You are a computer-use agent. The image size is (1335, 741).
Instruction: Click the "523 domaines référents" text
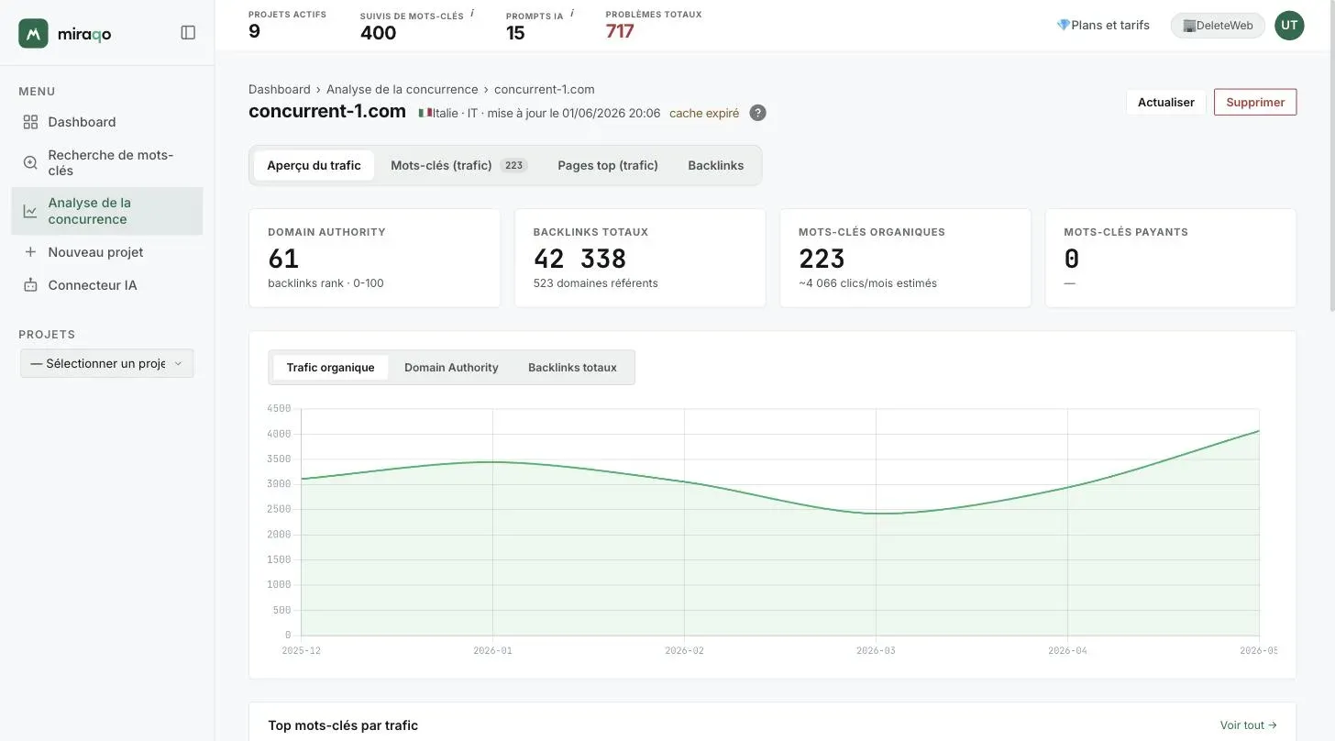coord(596,283)
